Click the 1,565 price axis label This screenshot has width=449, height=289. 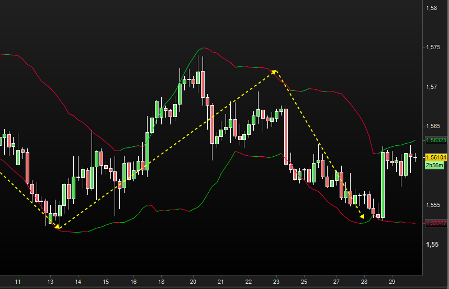[x=433, y=126]
